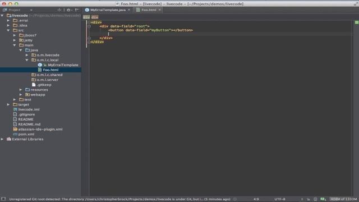Click the livecode.iml file icon
This screenshot has height=202, width=359.
coord(15,109)
